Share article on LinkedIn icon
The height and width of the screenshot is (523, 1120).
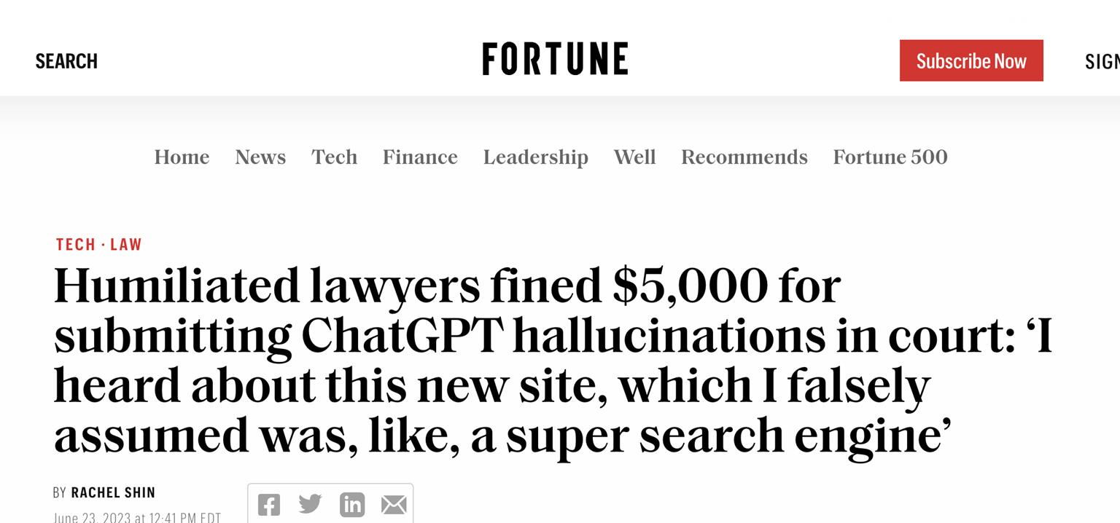[x=352, y=504]
